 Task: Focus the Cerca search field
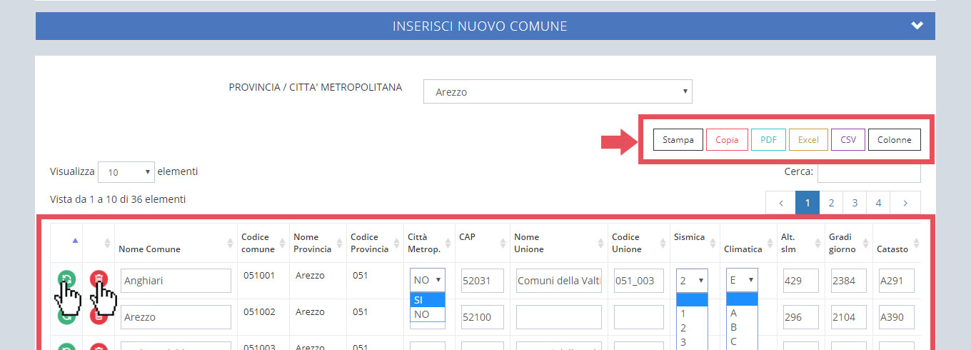pos(869,172)
